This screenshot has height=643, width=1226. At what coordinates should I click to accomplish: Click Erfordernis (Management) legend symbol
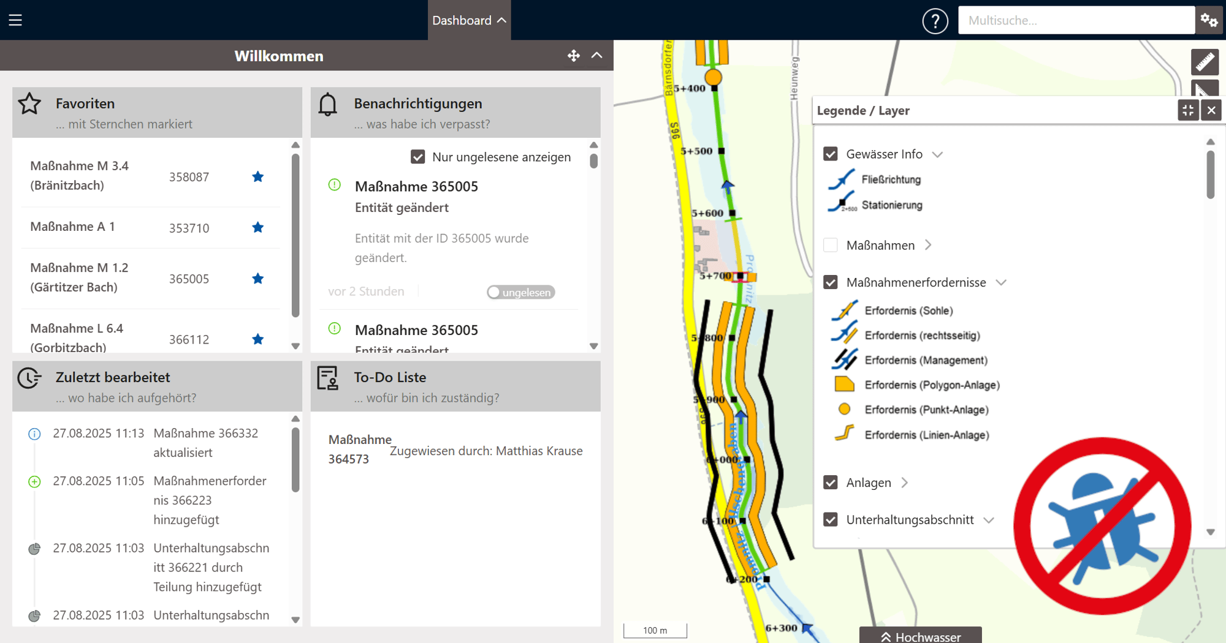coord(845,360)
